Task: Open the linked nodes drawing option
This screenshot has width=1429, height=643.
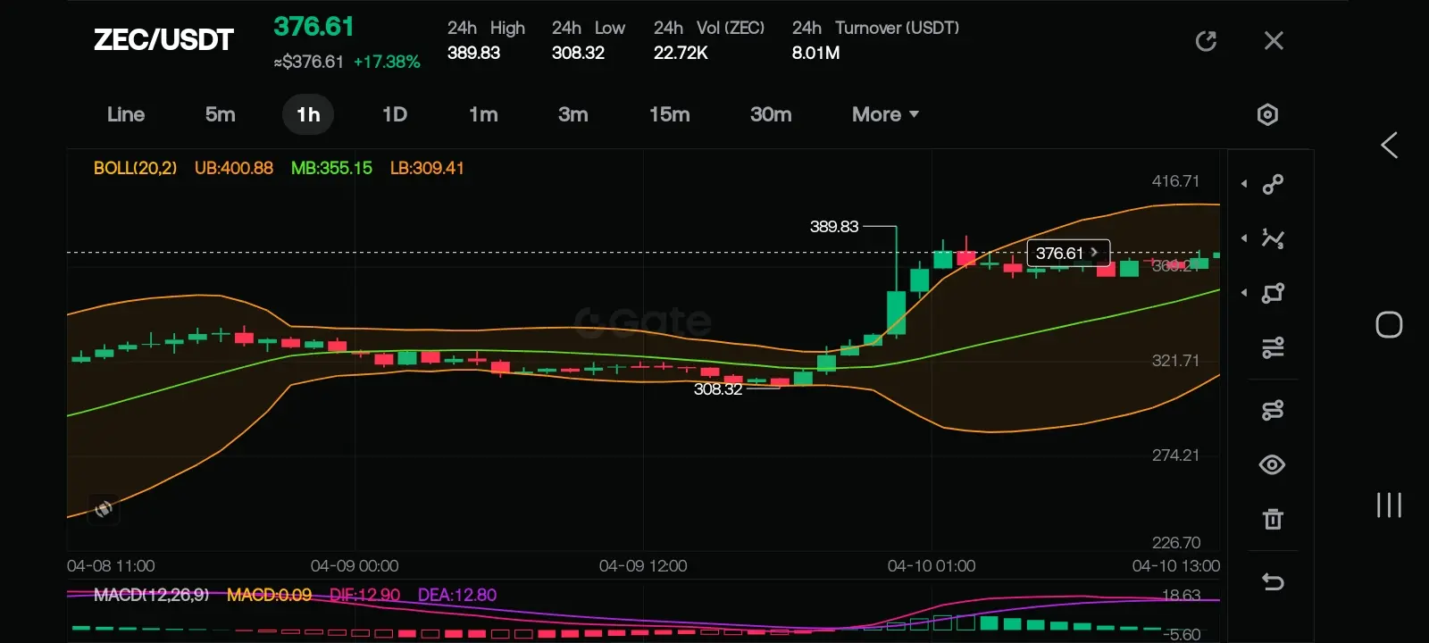Action: coord(1273,410)
